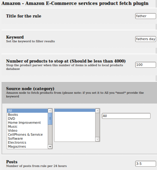Pick Video from the category list

coord(27,130)
